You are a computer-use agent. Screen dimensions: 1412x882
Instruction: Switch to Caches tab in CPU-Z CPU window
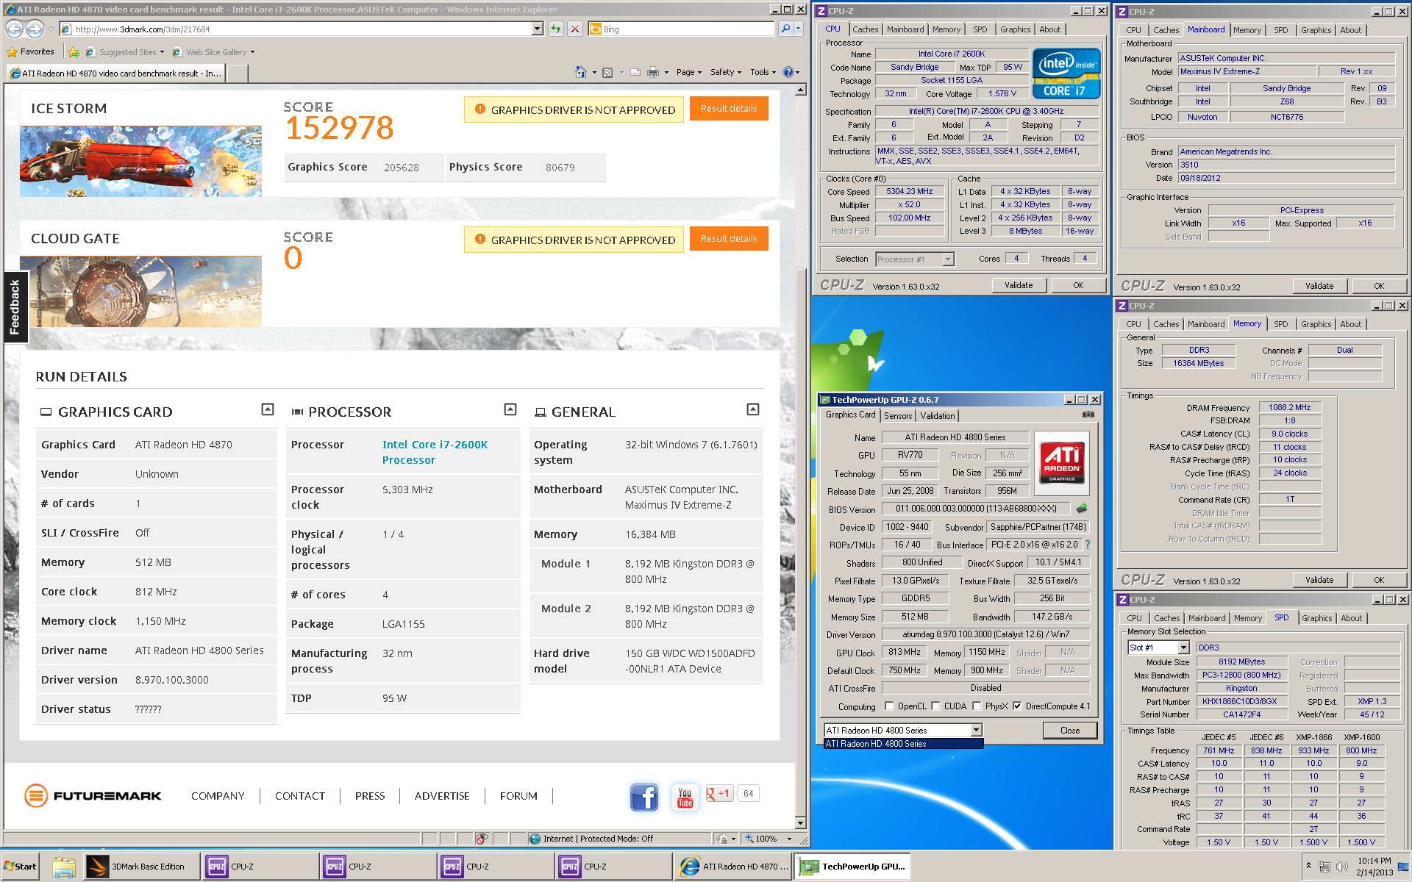(865, 29)
